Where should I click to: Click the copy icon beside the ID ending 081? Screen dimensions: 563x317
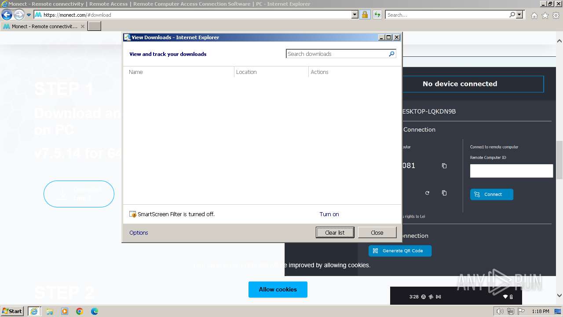click(x=444, y=166)
